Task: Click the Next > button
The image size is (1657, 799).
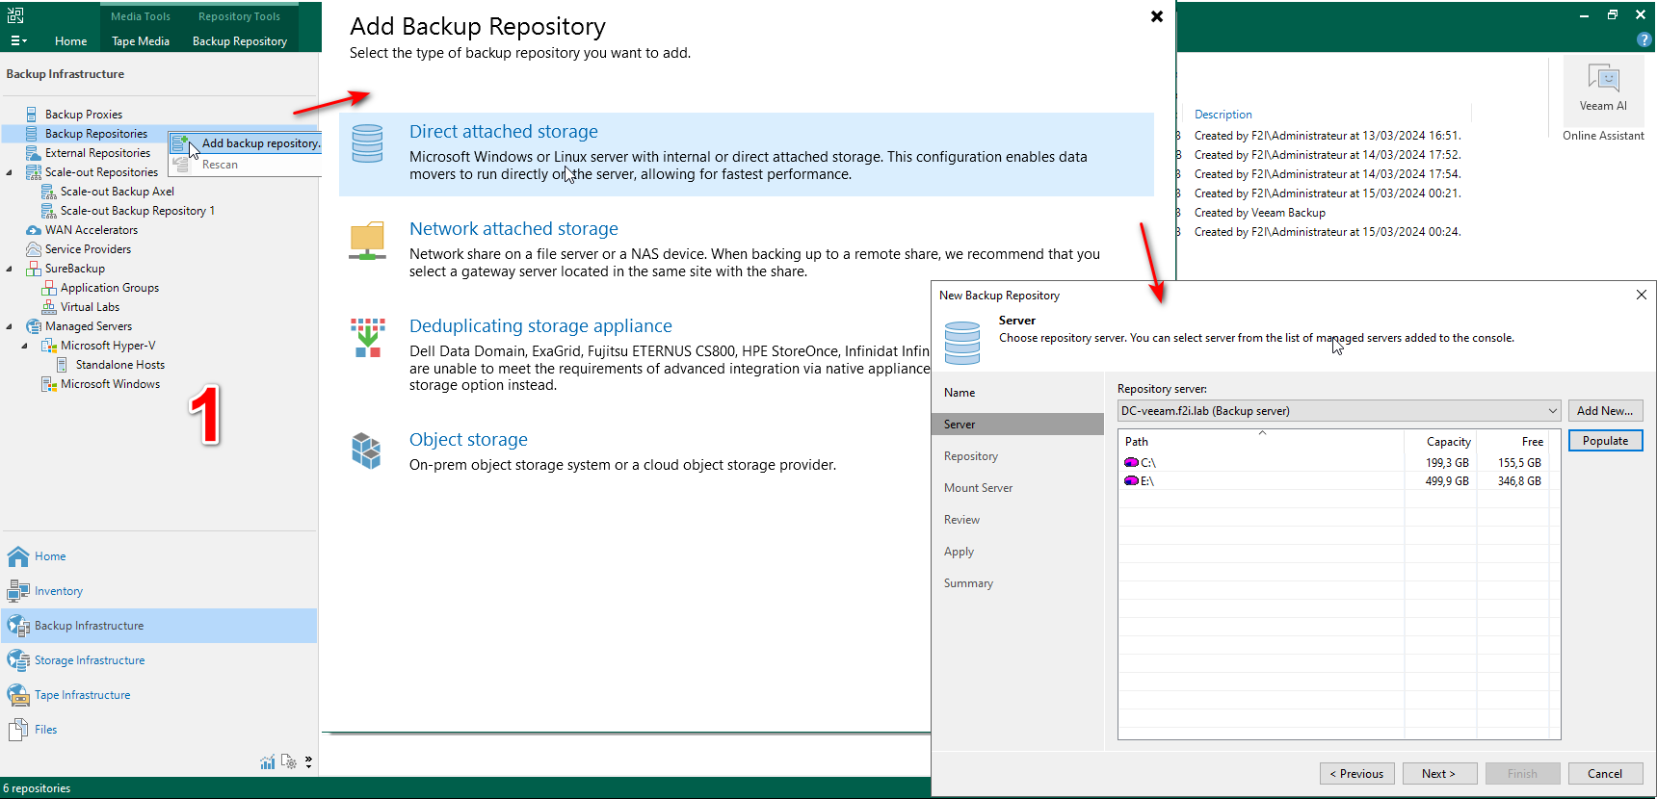Action: (x=1438, y=774)
